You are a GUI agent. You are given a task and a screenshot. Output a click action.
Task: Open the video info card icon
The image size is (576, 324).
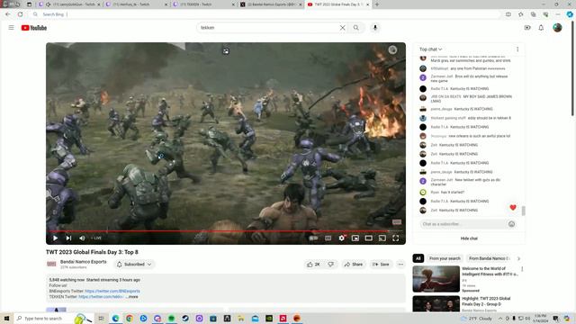tap(392, 50)
